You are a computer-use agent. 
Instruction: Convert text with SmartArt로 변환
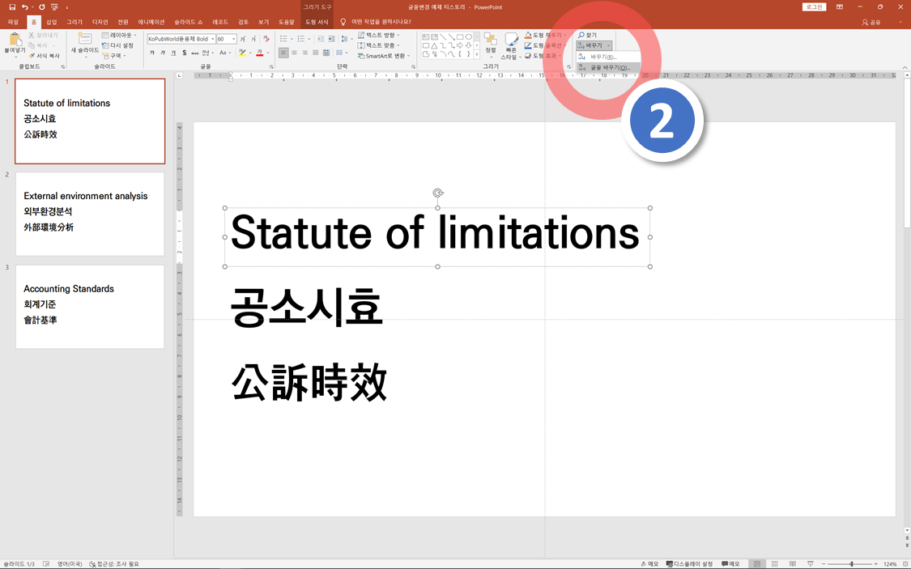coord(384,56)
